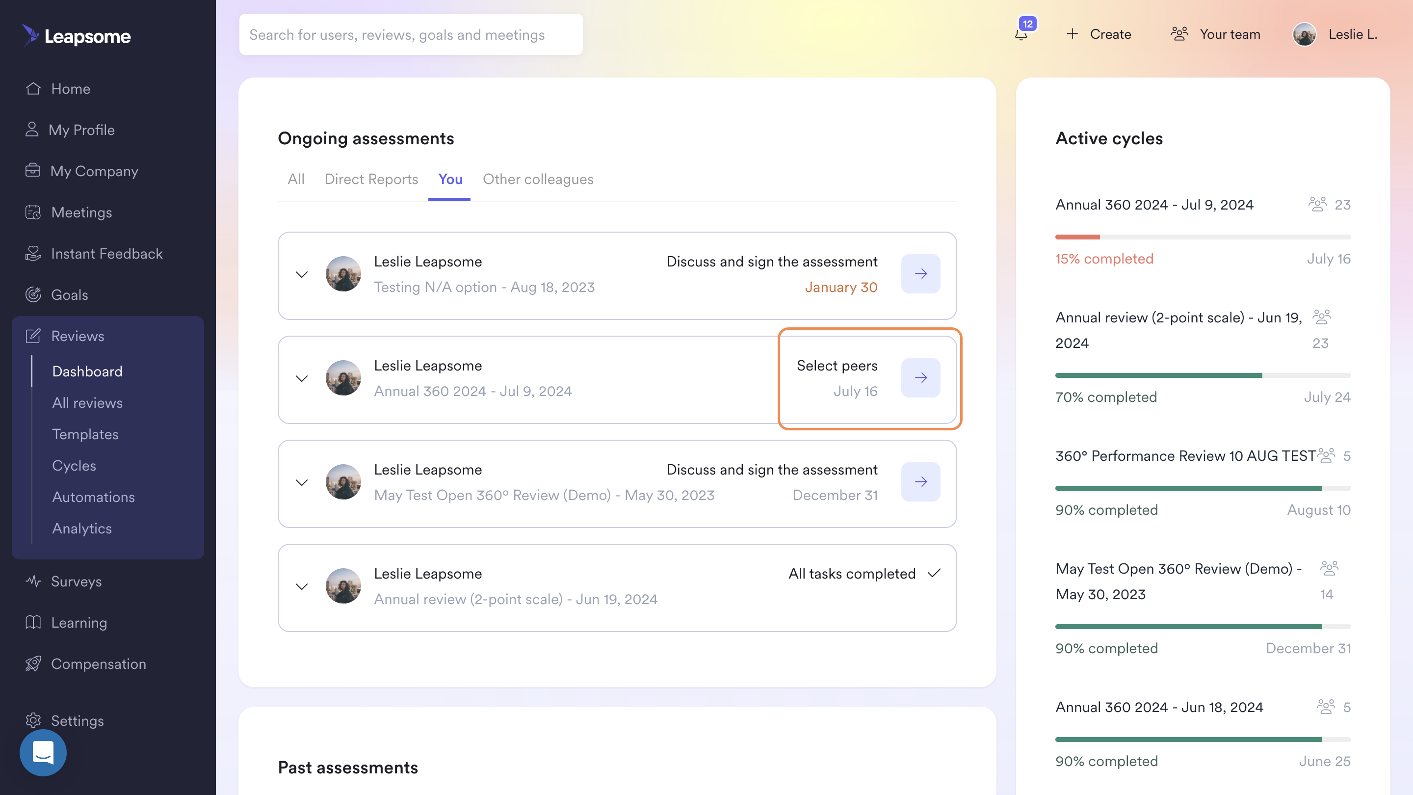Open 360° Performance Review 10 AUG TEST cycle
Screen dimensions: 1413x795
1185,455
